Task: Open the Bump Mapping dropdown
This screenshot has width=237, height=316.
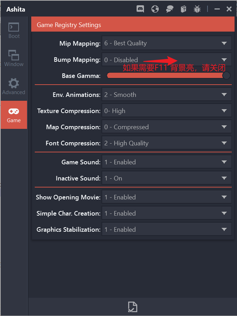Action: click(x=166, y=60)
